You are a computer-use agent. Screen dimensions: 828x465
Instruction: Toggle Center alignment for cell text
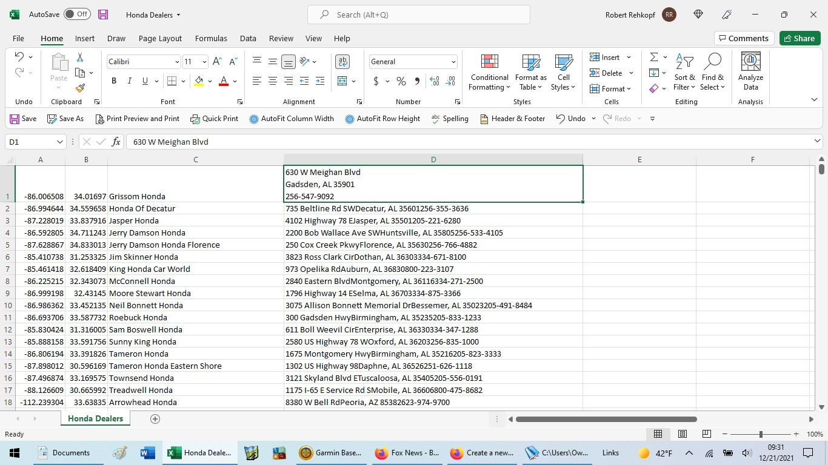click(273, 81)
